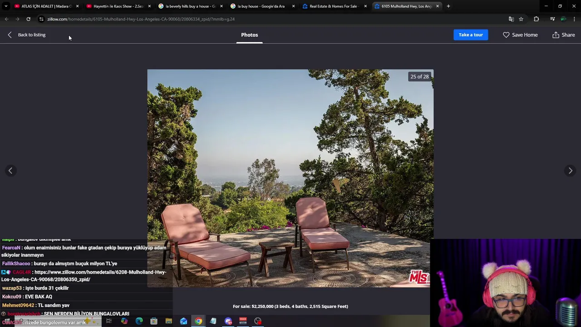Open the Outlook mail icon on taskbar
This screenshot has width=581, height=327.
tap(183, 321)
